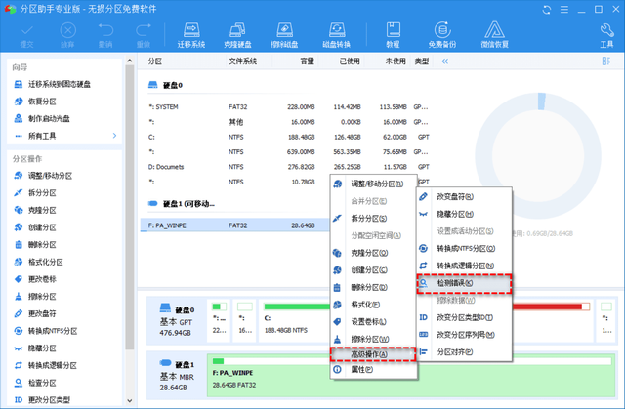Screen dimensions: 625x409
Task: Choose 检测错误(K) in submenu
Action: click(465, 283)
